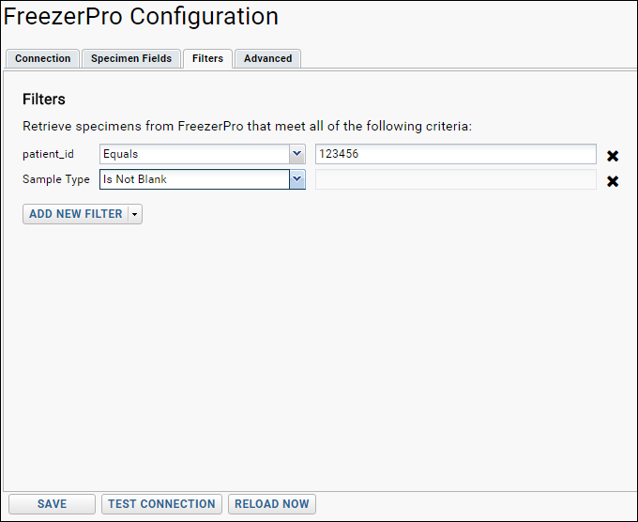
Task: Select the Filters tab
Action: [207, 58]
